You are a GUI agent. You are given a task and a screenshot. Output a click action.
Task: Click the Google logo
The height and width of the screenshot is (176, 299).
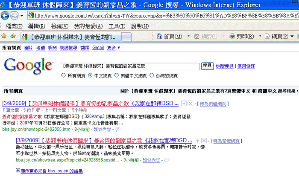[28, 66]
